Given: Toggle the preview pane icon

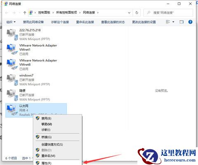Looking at the screenshot, I should [x=181, y=22].
